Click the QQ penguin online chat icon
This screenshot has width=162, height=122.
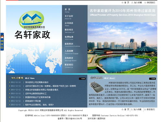[2, 42]
